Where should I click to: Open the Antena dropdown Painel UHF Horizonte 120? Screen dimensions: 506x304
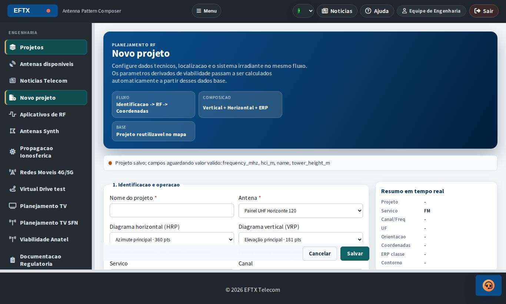point(301,211)
